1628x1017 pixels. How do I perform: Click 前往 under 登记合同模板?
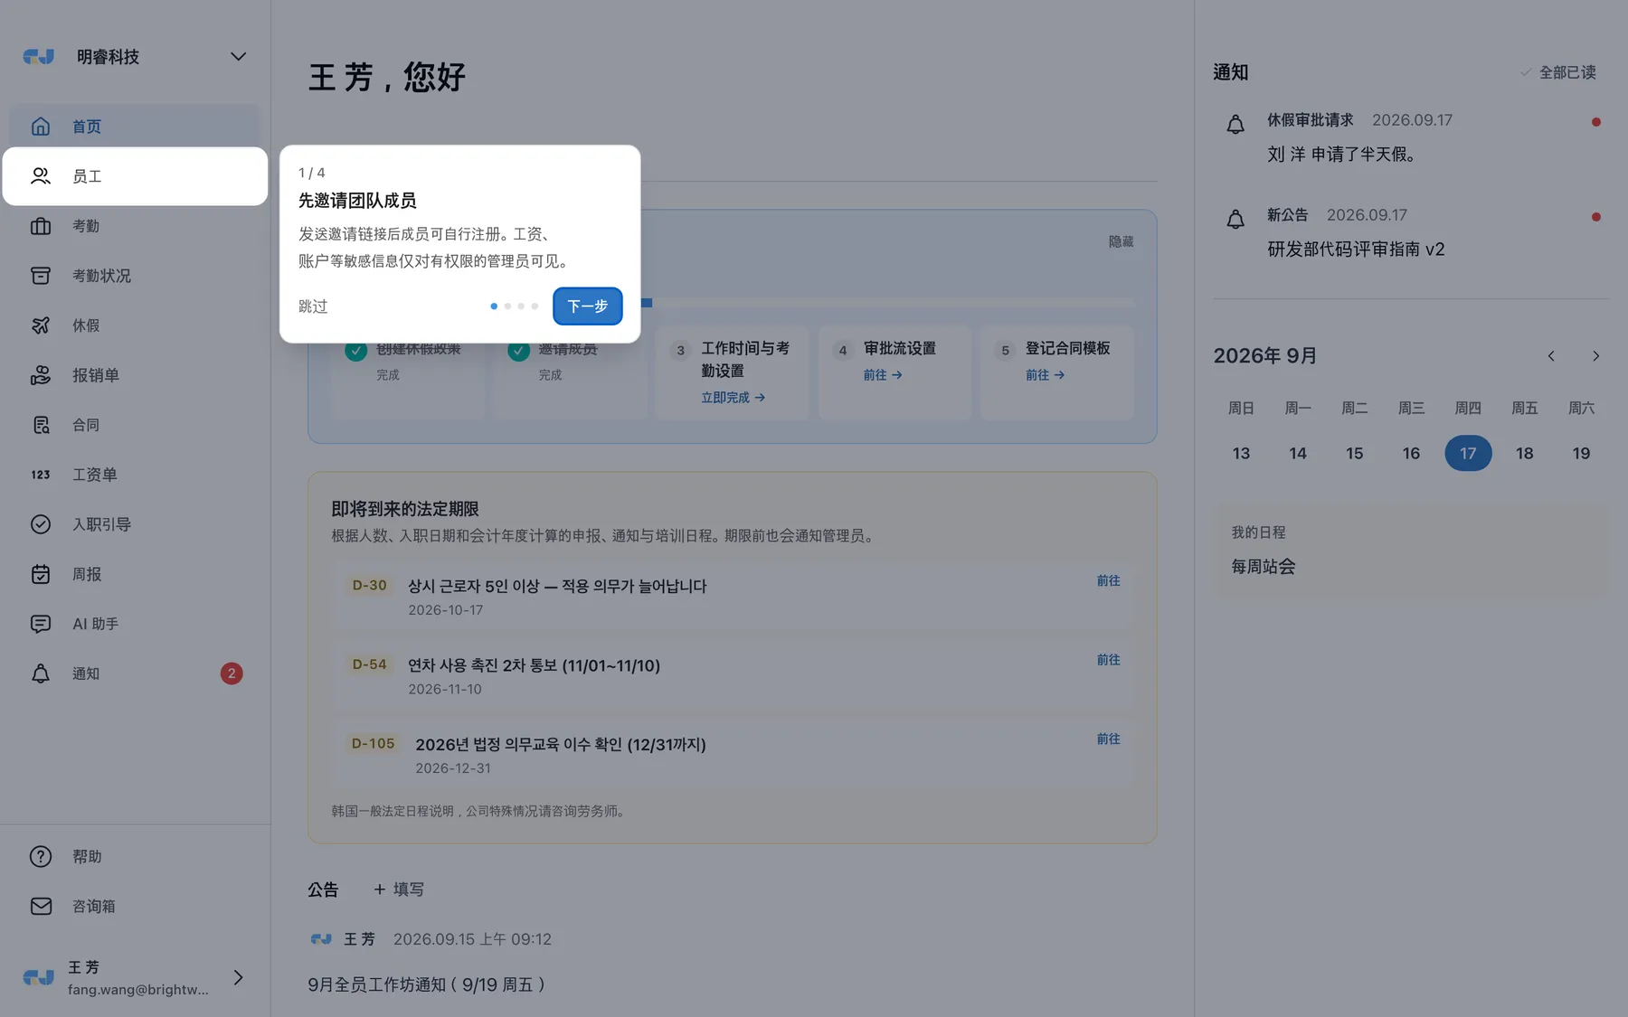[x=1045, y=375]
